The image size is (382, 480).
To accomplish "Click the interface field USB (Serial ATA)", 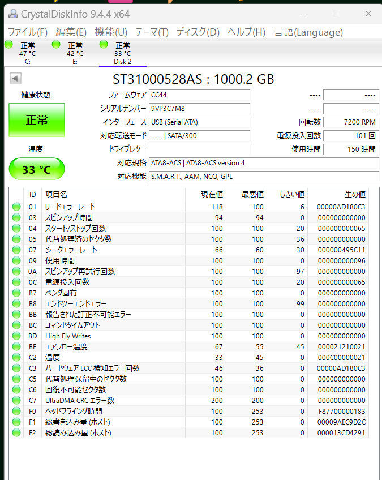I will point(200,122).
